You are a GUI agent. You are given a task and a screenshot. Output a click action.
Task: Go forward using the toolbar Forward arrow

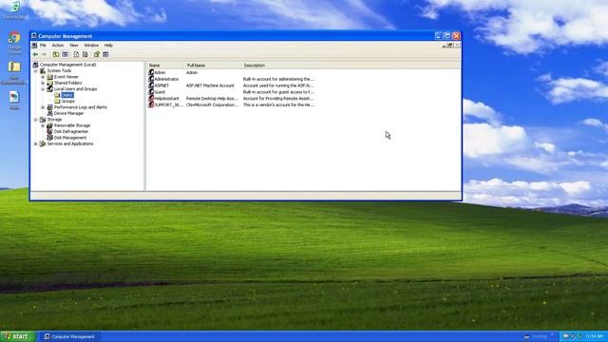pos(44,54)
